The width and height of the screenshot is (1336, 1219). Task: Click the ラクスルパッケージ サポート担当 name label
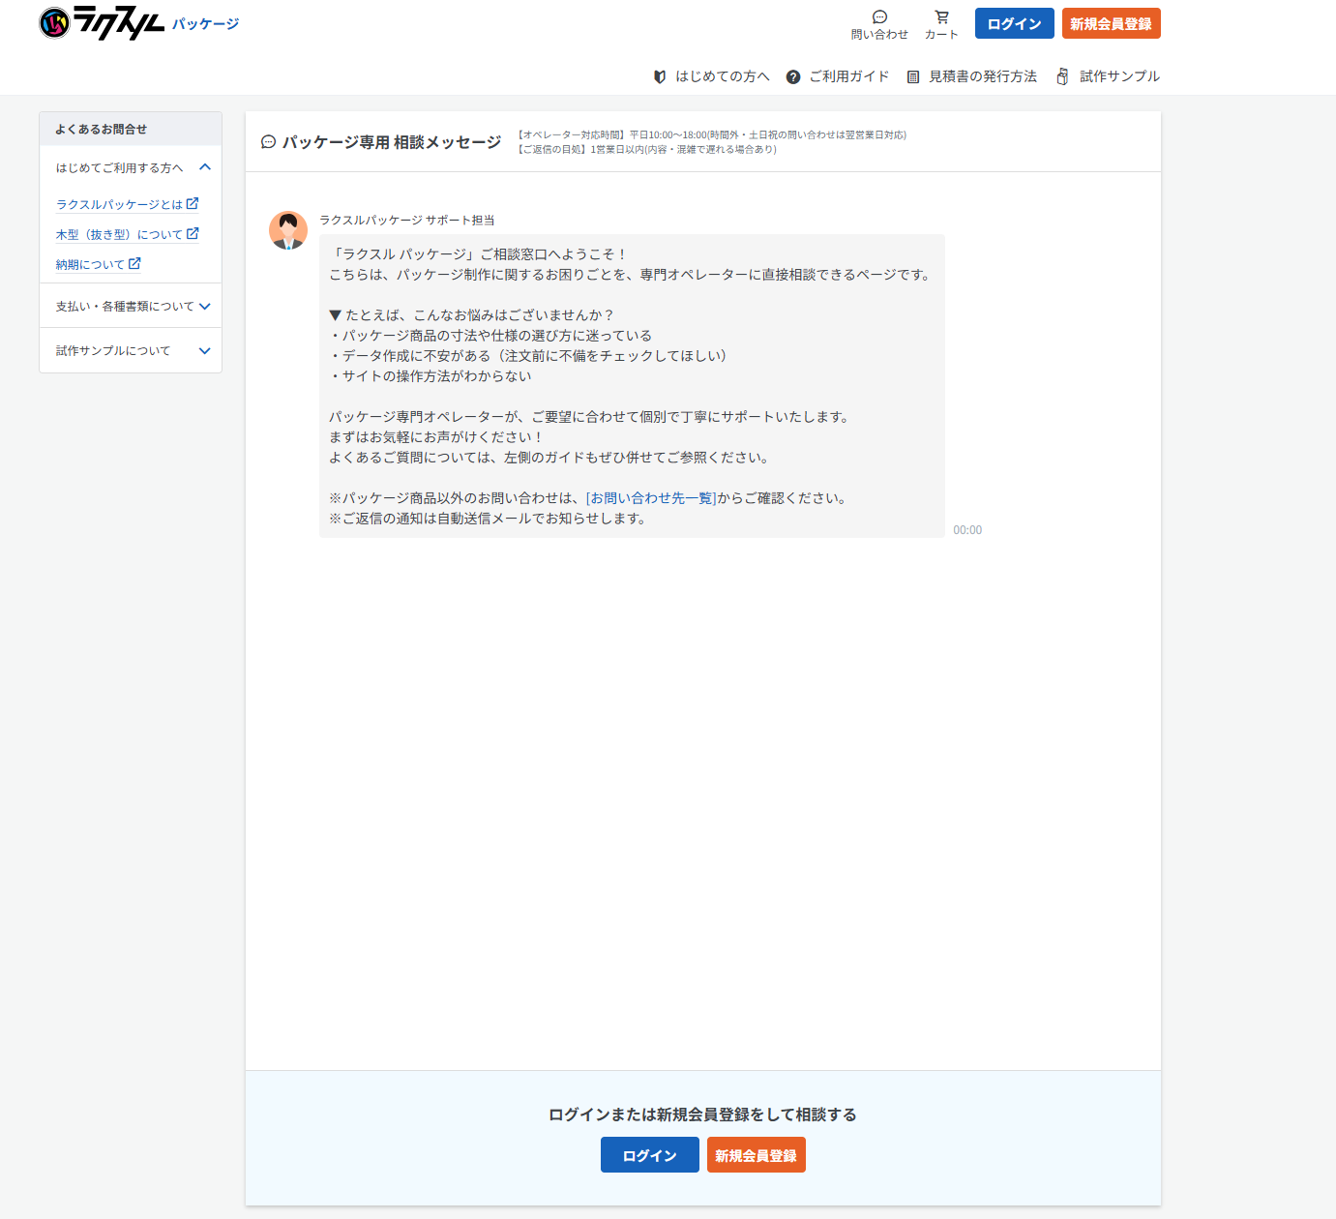407,221
